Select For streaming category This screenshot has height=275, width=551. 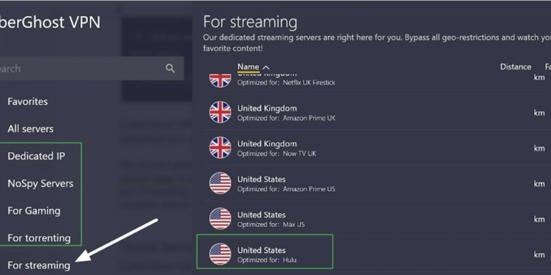(x=39, y=265)
